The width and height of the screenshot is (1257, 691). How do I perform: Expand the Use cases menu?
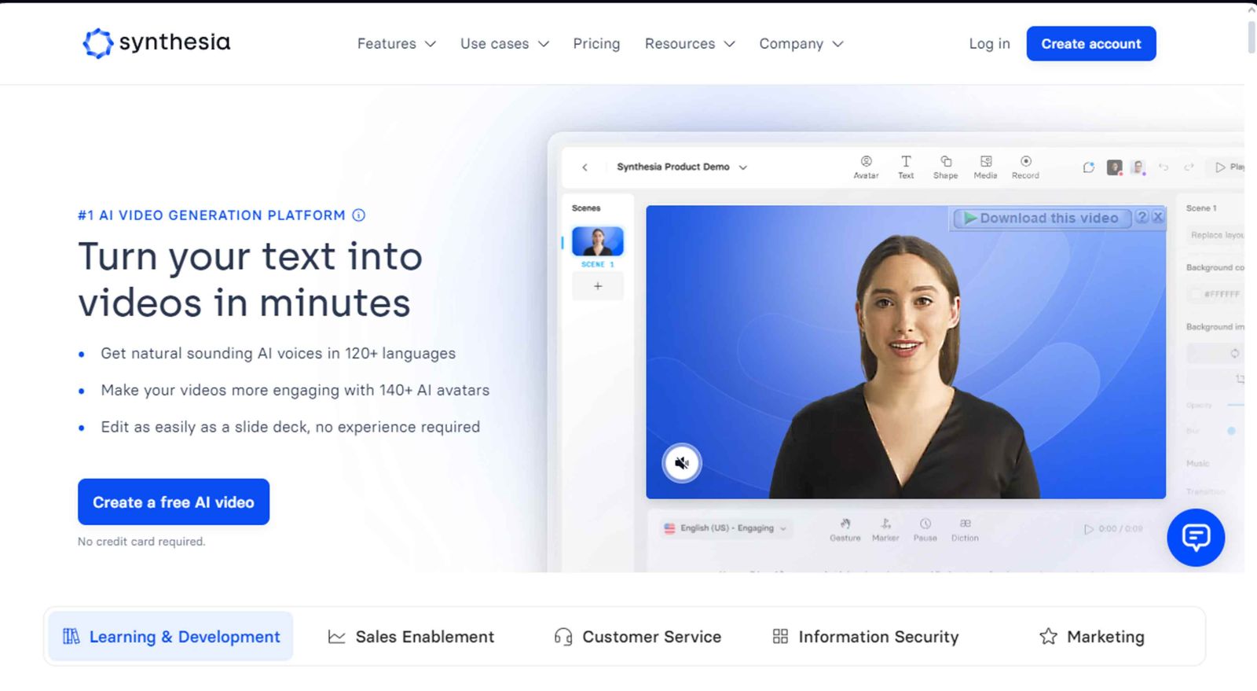point(504,44)
